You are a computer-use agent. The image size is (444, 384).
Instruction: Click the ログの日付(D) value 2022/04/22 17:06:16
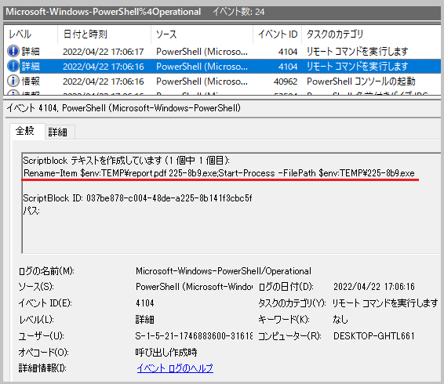pos(374,287)
